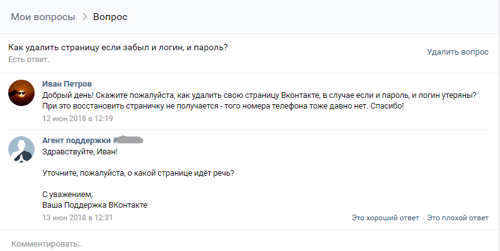The image size is (500, 251).
Task: Open Иван Петров's avatar picture
Action: pos(21,93)
